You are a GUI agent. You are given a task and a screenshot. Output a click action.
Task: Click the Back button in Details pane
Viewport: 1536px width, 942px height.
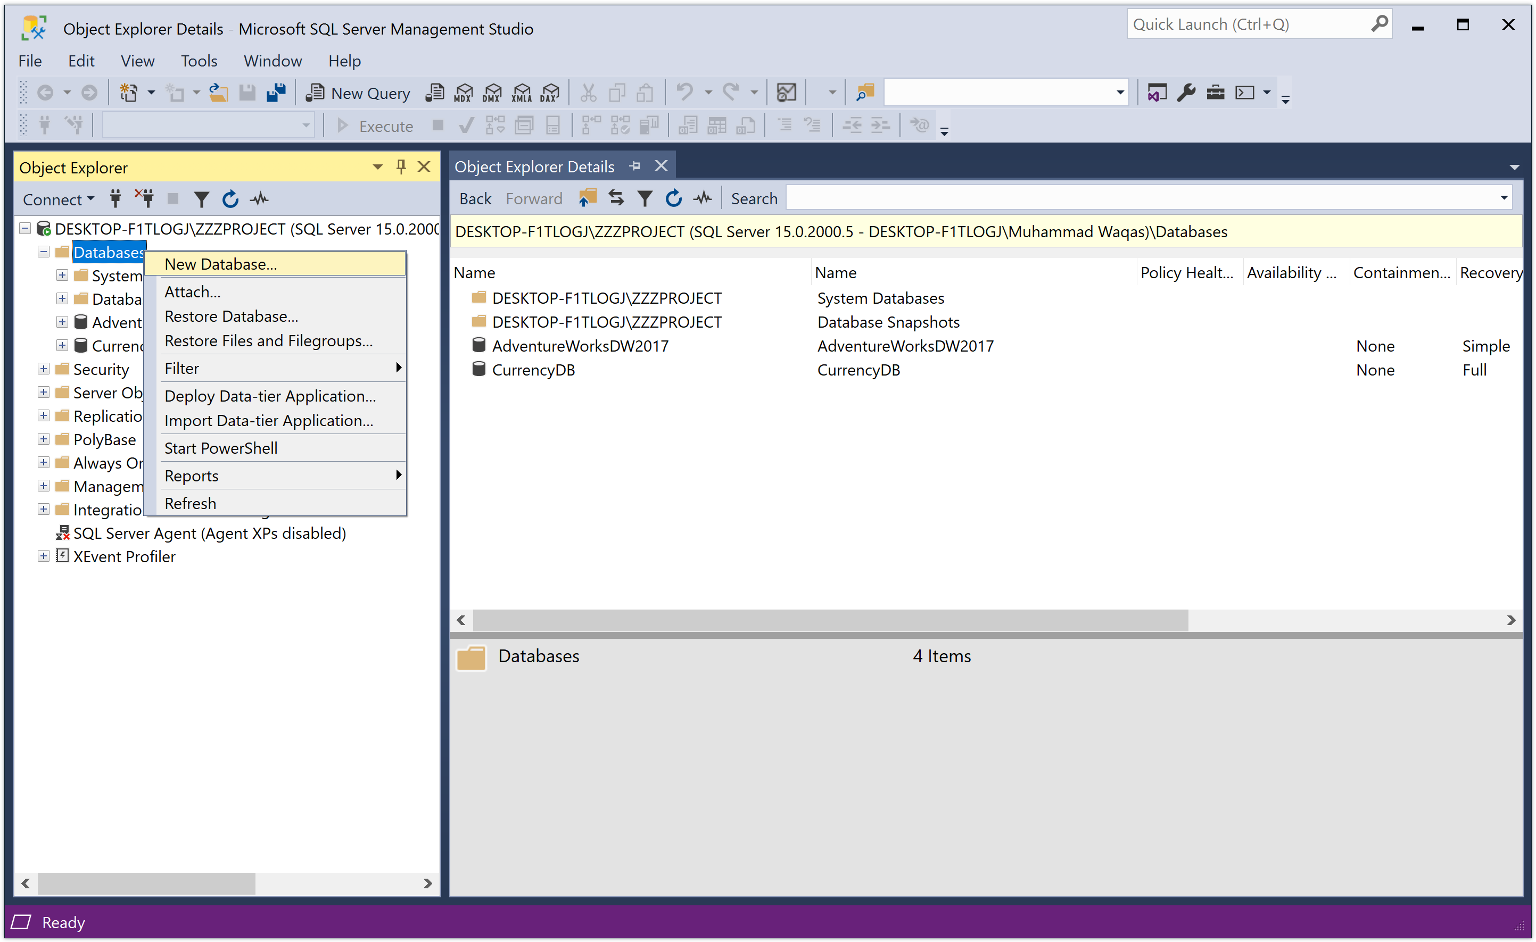tap(475, 199)
